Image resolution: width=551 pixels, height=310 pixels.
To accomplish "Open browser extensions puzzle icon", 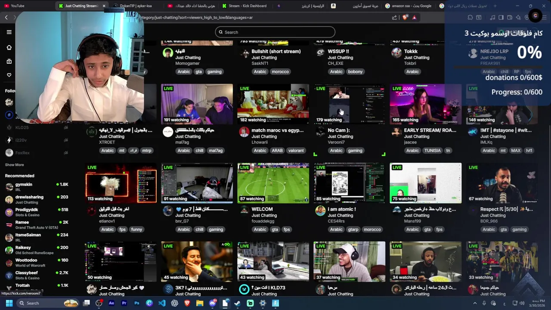I will coord(470,18).
